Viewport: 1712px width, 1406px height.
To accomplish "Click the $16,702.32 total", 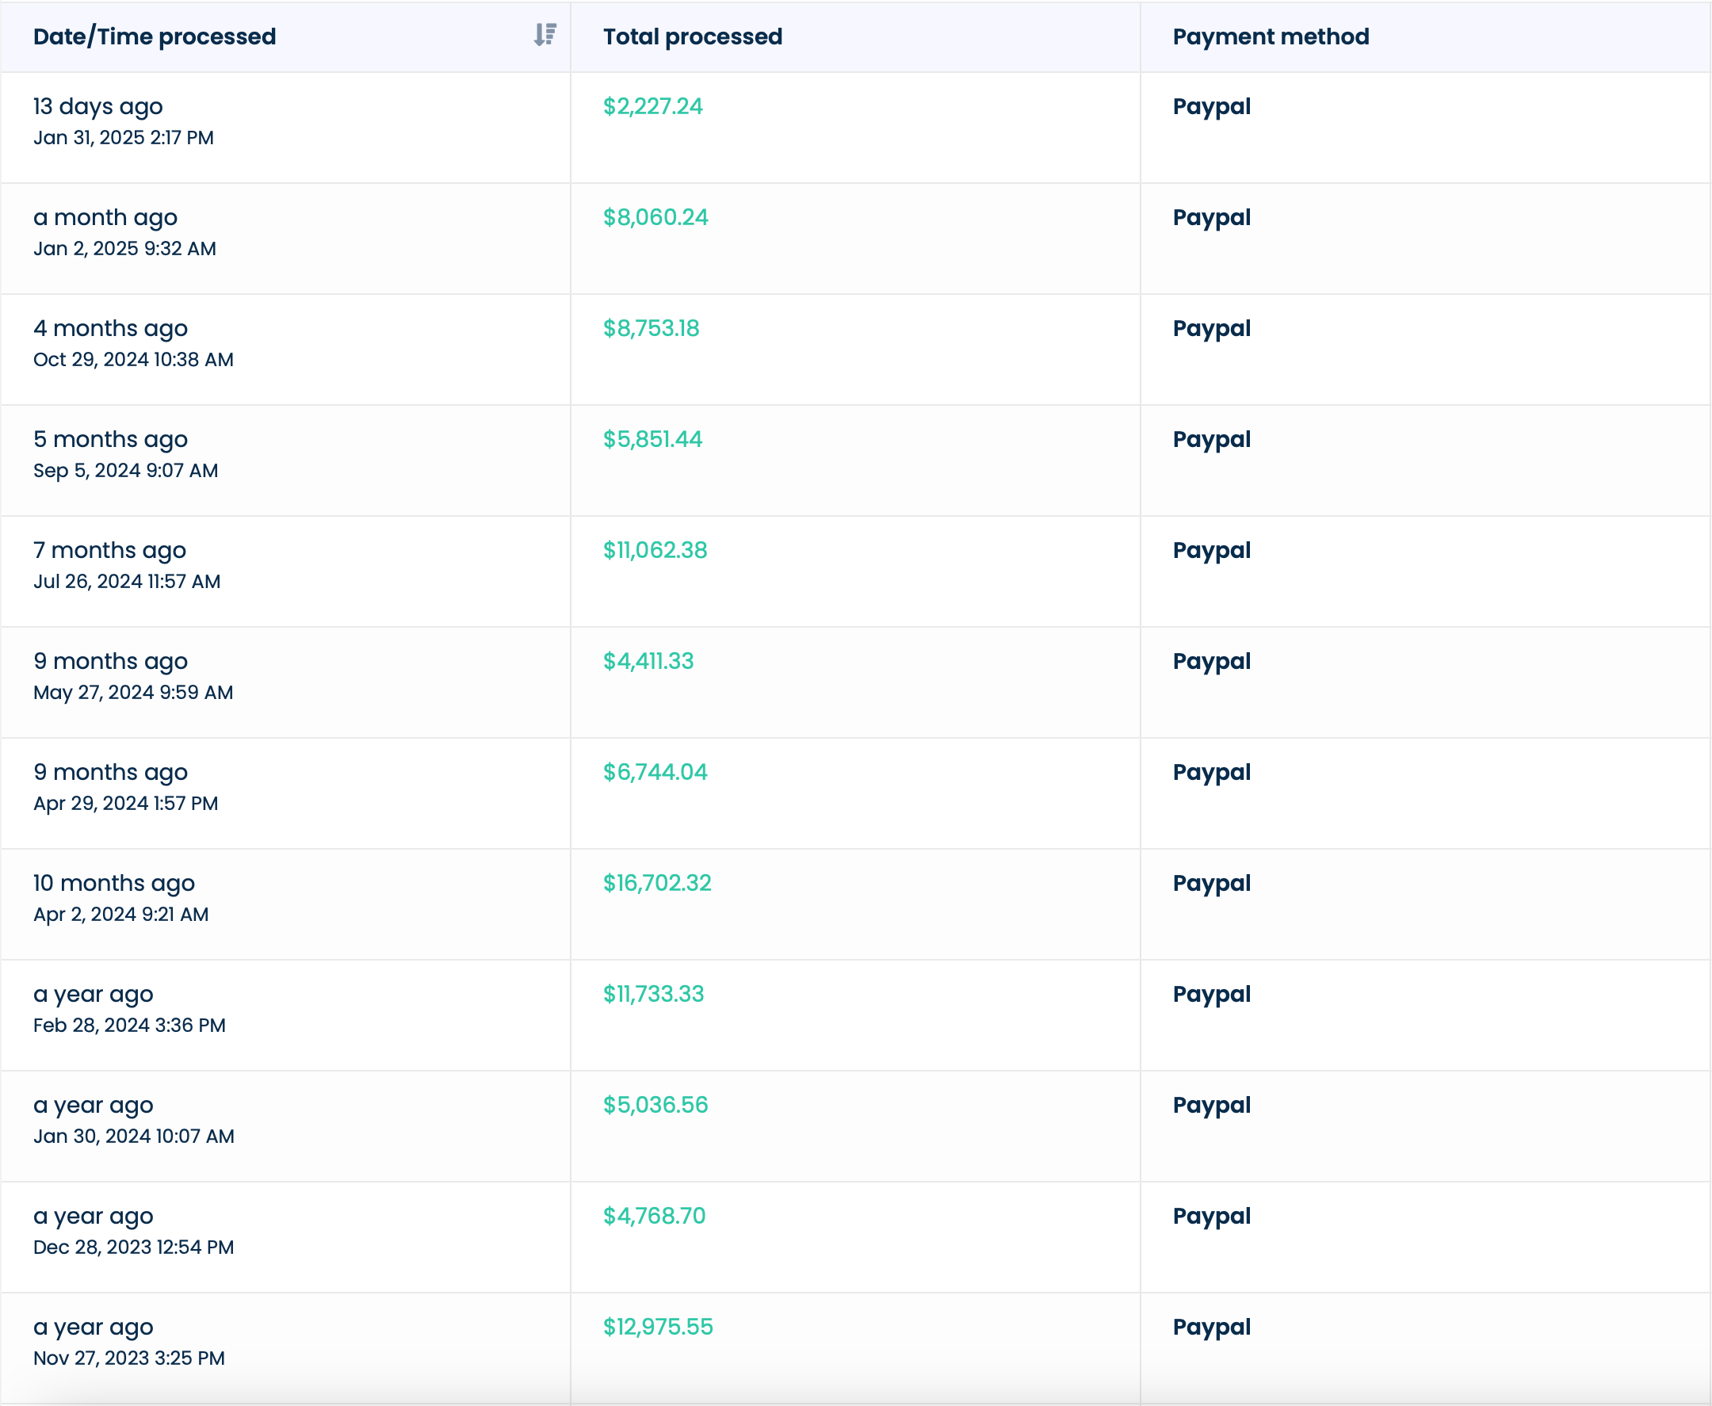I will (x=657, y=883).
